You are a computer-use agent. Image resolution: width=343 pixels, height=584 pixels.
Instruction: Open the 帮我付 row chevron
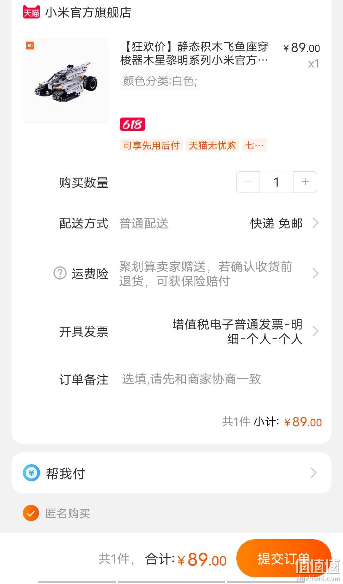[313, 473]
